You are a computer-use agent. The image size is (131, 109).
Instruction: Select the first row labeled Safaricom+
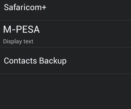[x=65, y=10]
